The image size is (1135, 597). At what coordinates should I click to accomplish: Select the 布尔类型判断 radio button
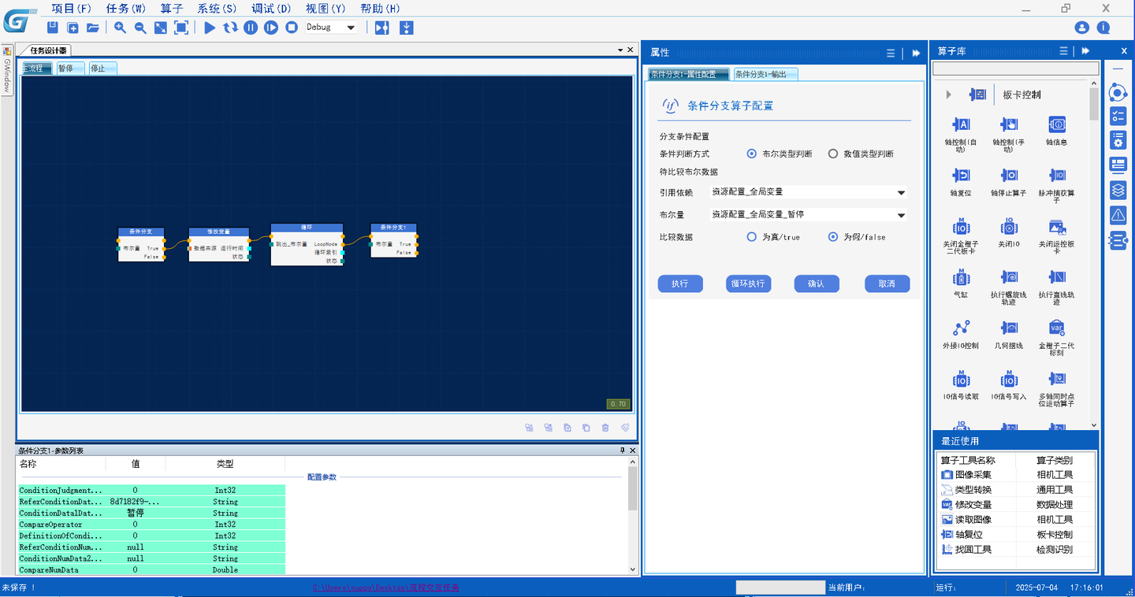[x=752, y=154]
